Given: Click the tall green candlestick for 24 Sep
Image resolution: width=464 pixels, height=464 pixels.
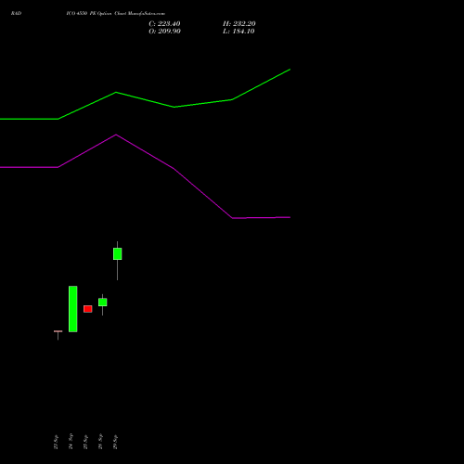Looking at the screenshot, I should [x=73, y=309].
